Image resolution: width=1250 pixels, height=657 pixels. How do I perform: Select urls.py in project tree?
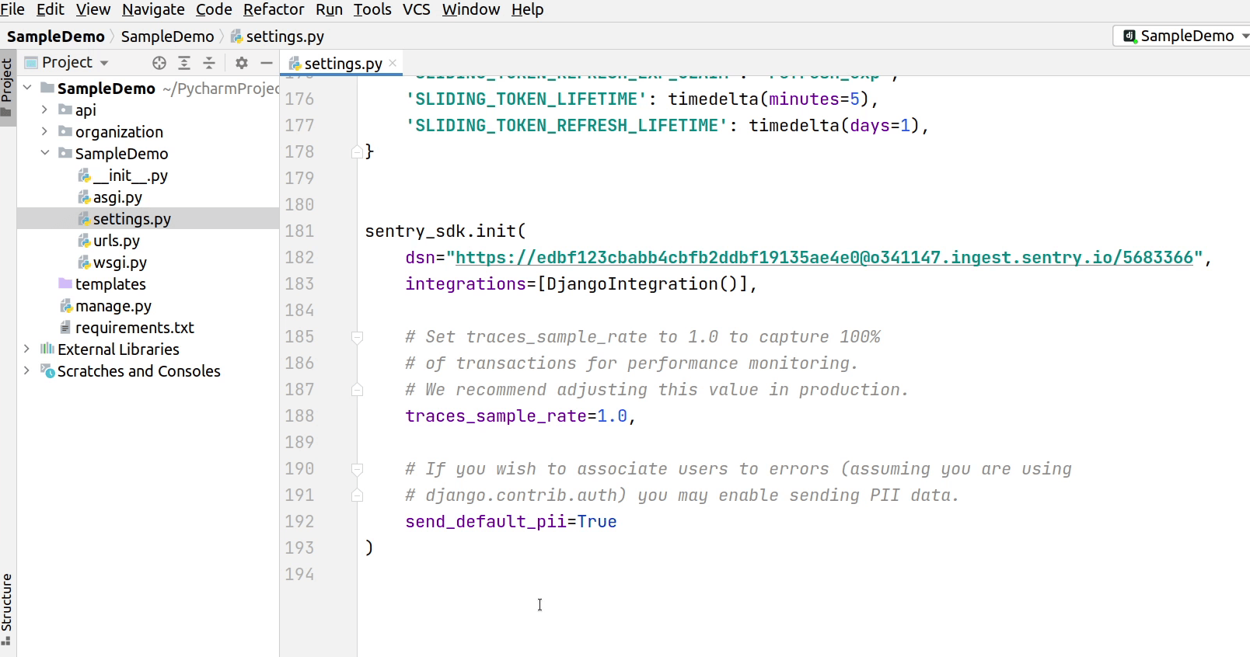point(116,241)
